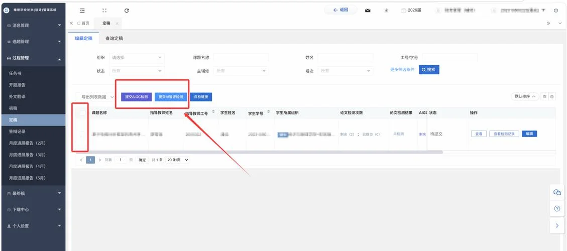Expand the right-side floating panel arrow

click(x=557, y=225)
